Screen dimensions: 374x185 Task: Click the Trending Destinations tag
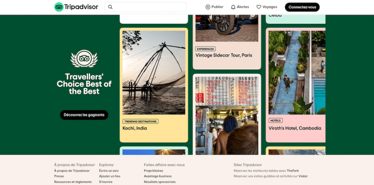tap(140, 121)
